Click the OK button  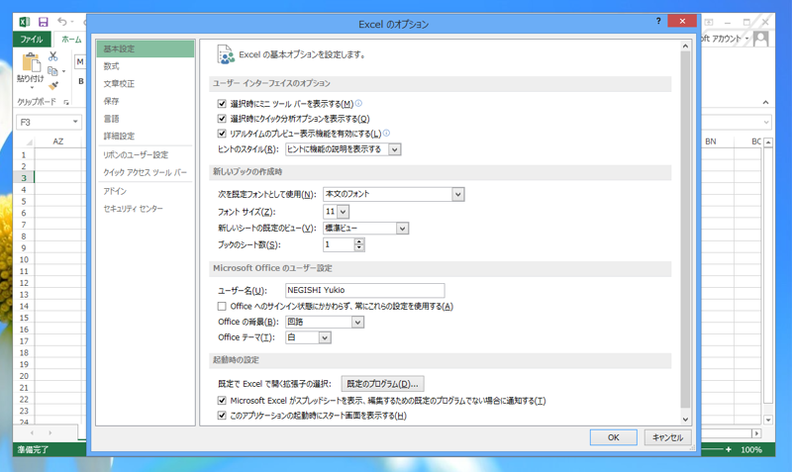pyautogui.click(x=613, y=437)
